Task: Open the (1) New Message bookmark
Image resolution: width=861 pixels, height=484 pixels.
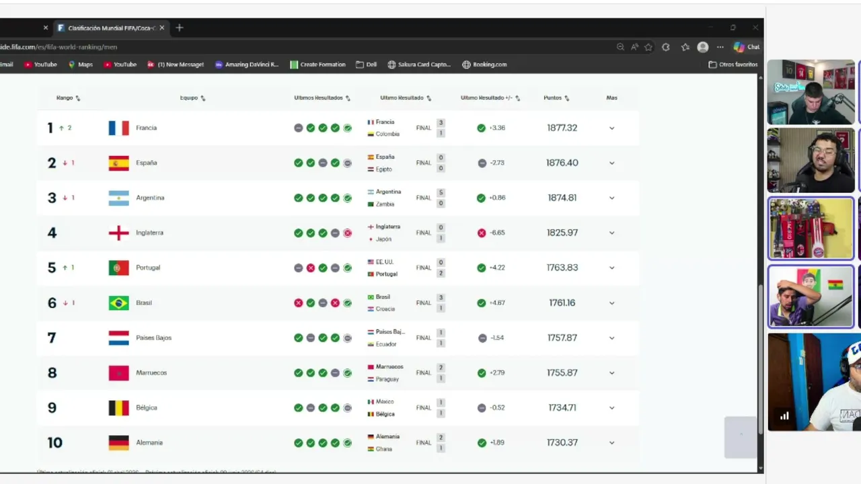Action: point(176,65)
